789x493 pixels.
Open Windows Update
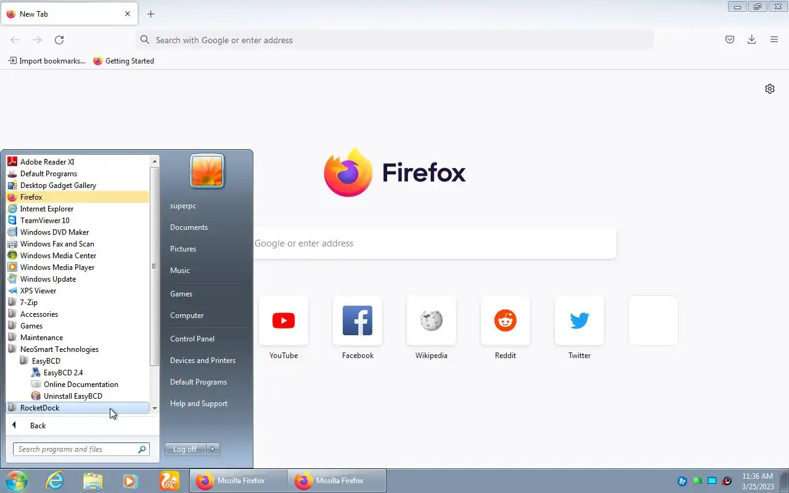click(78, 279)
